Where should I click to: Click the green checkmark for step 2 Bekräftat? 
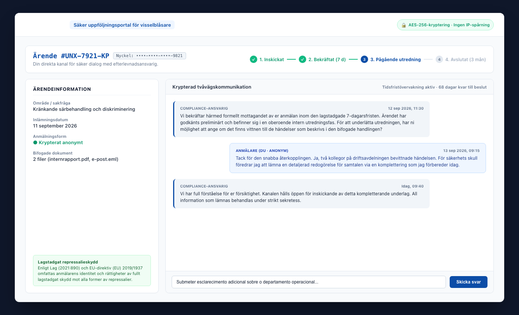[x=303, y=59]
